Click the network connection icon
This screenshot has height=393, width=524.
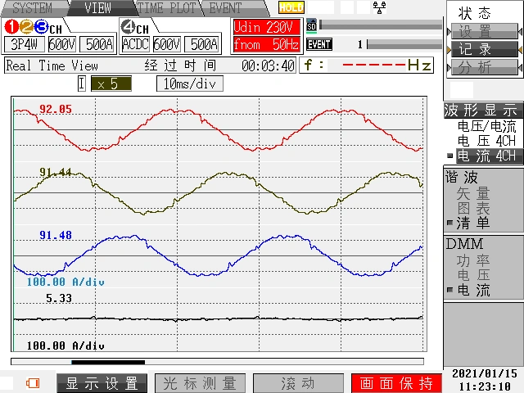click(x=379, y=7)
